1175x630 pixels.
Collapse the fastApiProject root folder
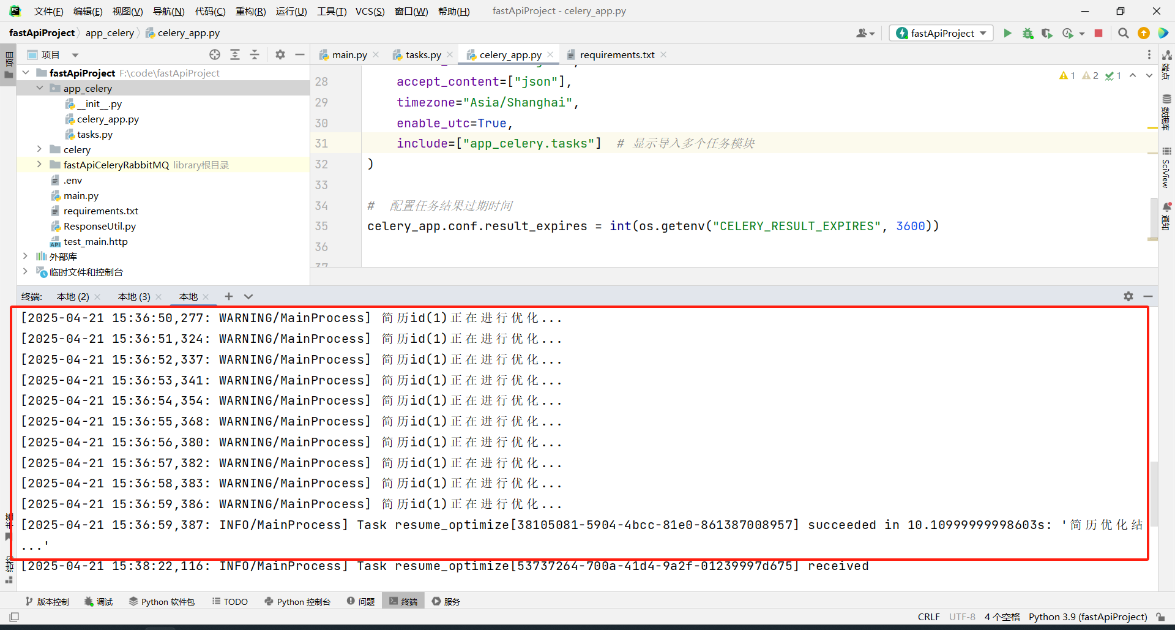pyautogui.click(x=26, y=73)
